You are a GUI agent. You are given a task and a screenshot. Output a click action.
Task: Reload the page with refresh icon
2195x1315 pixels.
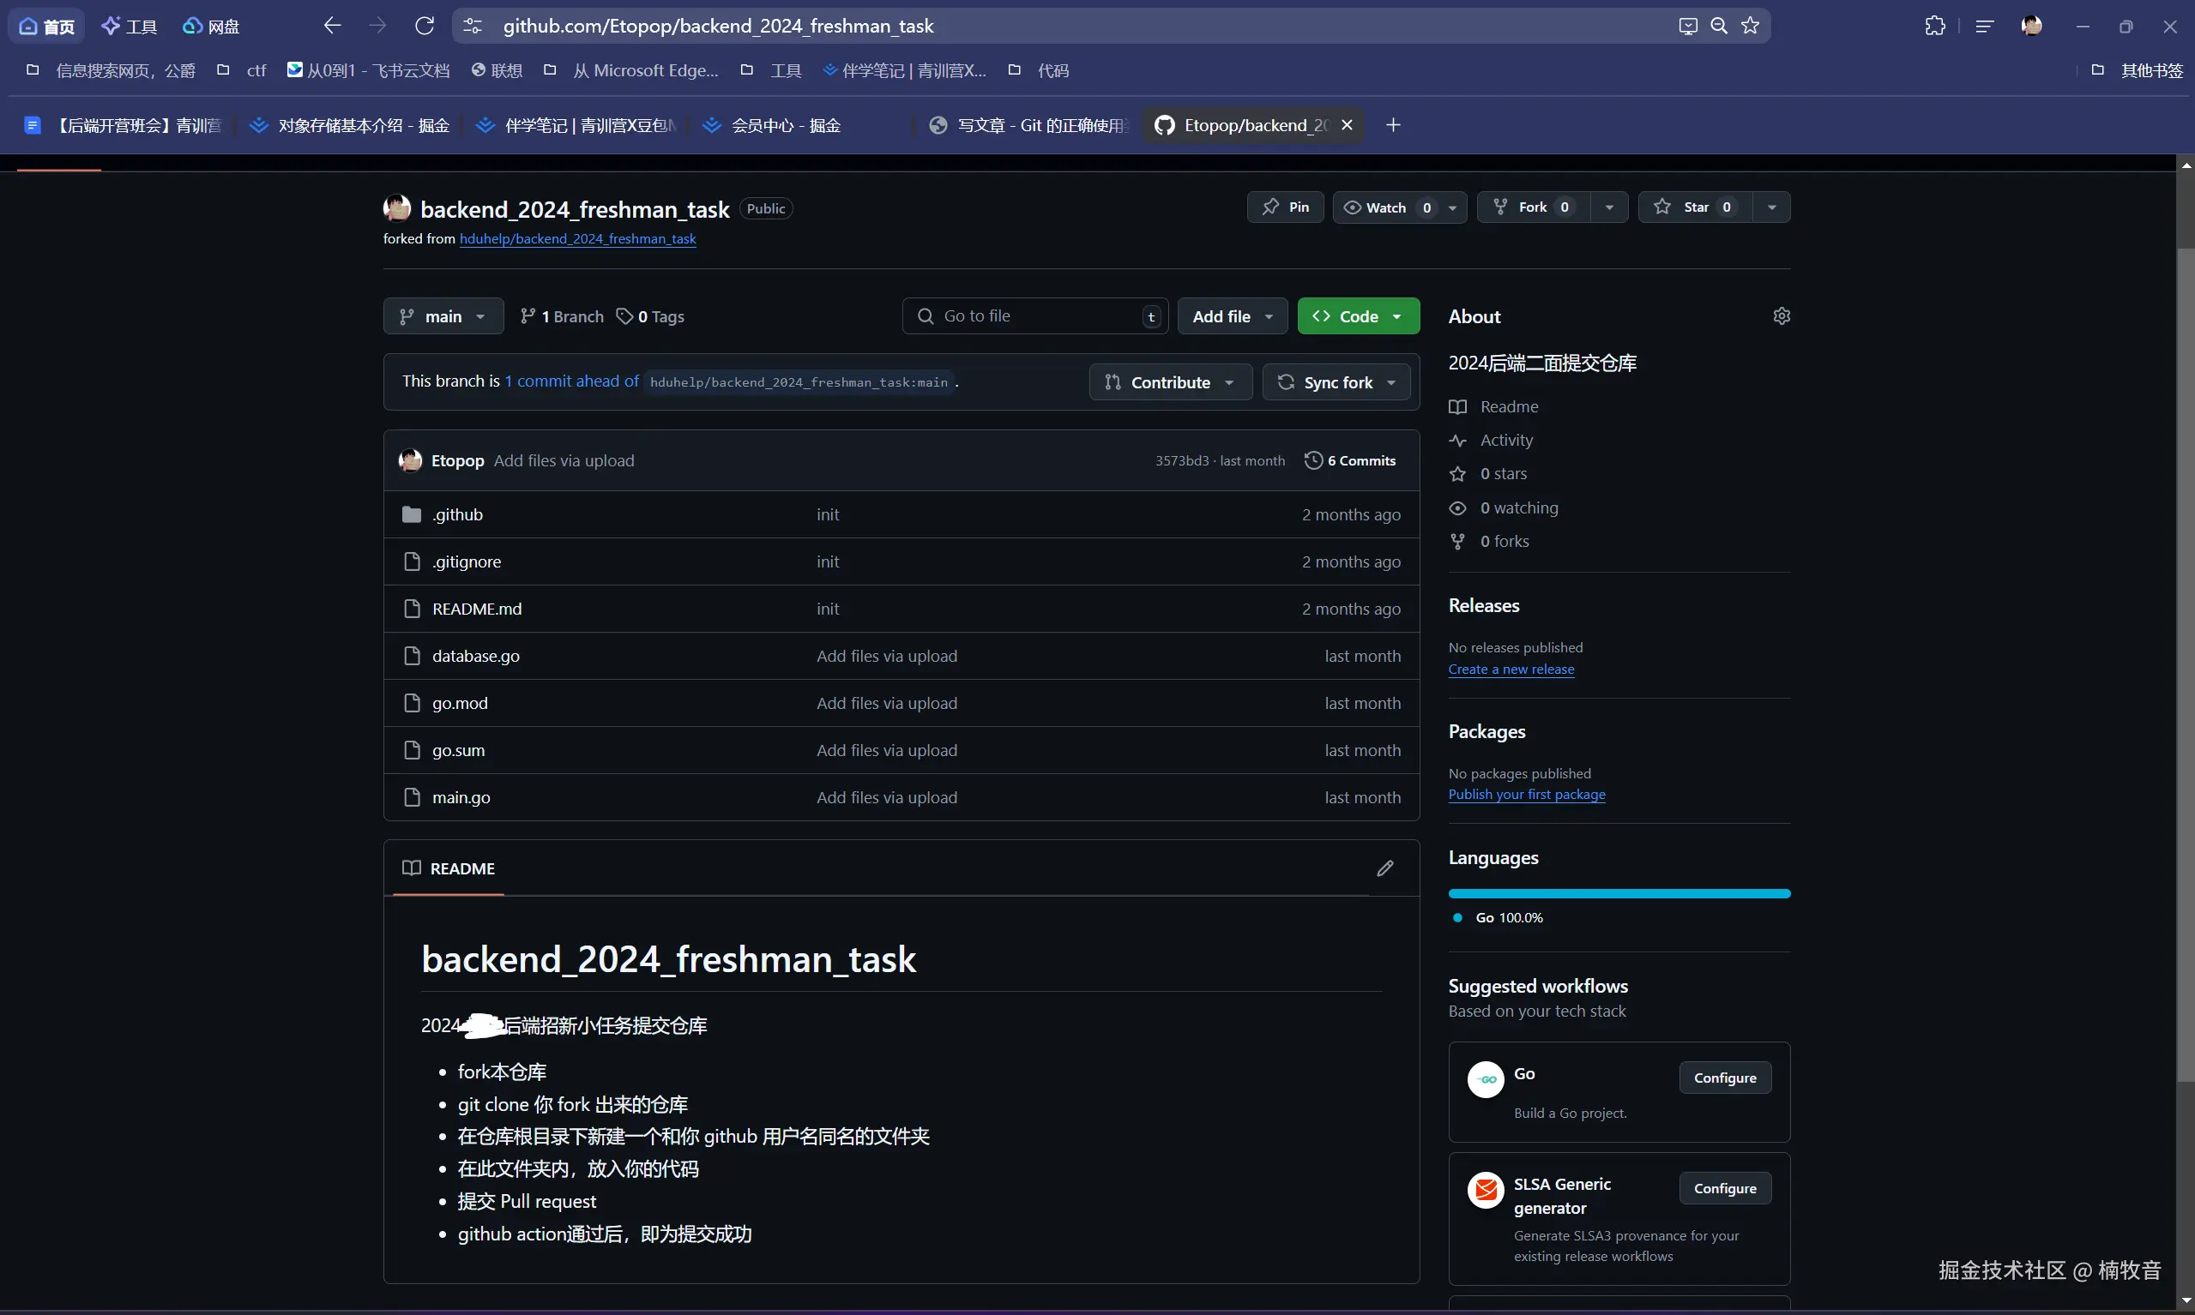(x=425, y=26)
